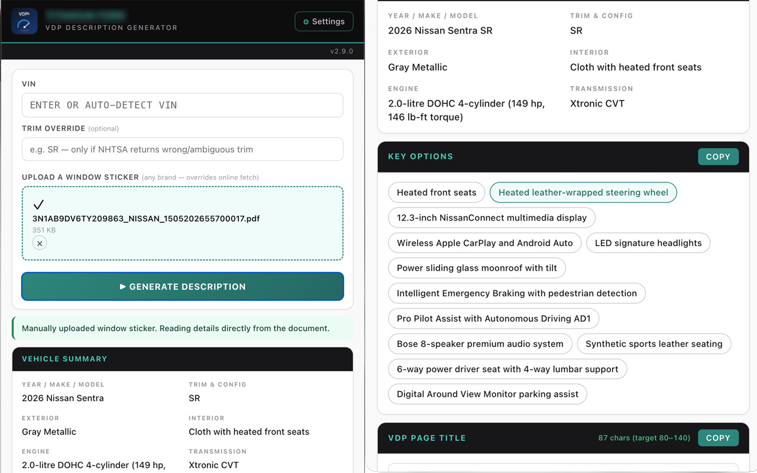Viewport: 757px width, 473px height.
Task: Click the 'Synthetic sports leather seating' chip
Action: [654, 344]
